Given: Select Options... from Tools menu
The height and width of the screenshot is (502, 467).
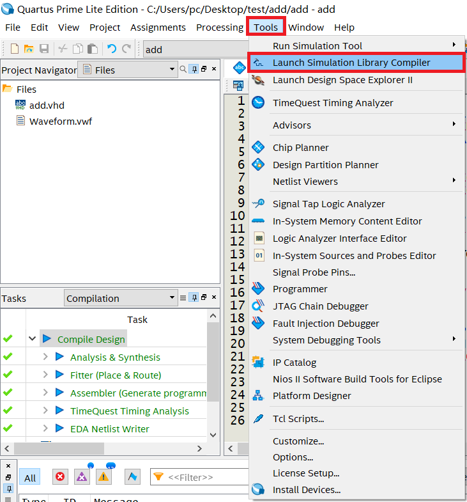Looking at the screenshot, I should click(x=356, y=457).
